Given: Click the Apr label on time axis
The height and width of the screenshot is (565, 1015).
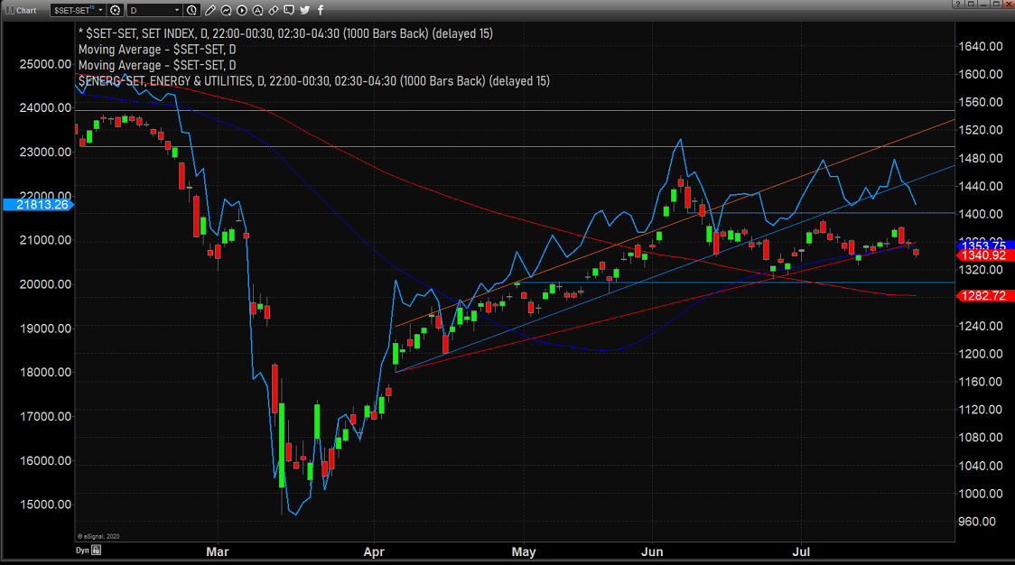Looking at the screenshot, I should [374, 552].
